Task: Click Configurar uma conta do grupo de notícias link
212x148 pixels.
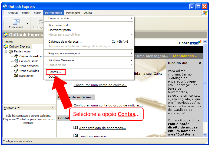Action: [x=108, y=105]
